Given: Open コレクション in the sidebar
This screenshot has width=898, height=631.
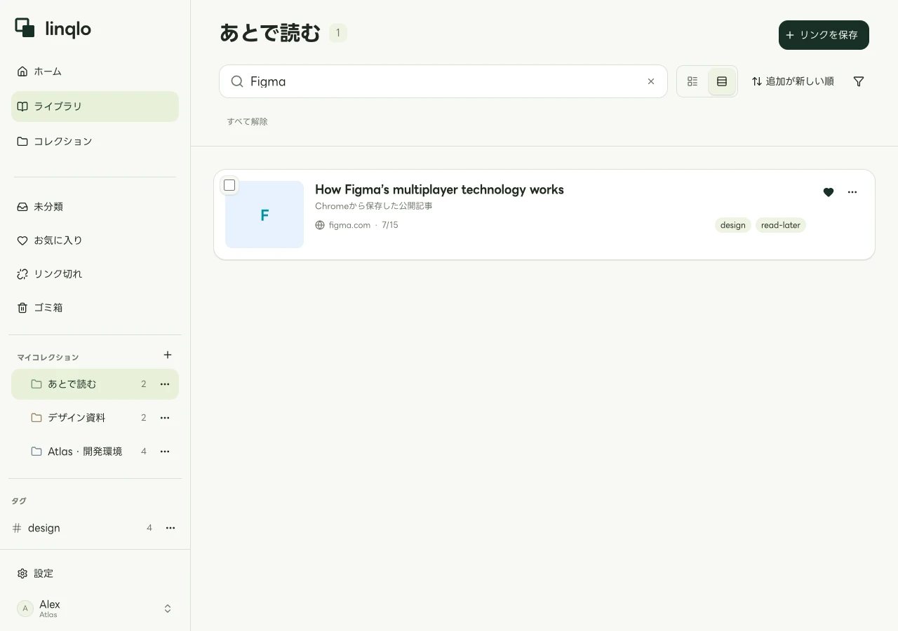Looking at the screenshot, I should point(95,142).
